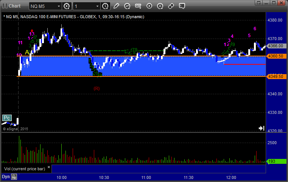Open the time template clock menu

105,6
